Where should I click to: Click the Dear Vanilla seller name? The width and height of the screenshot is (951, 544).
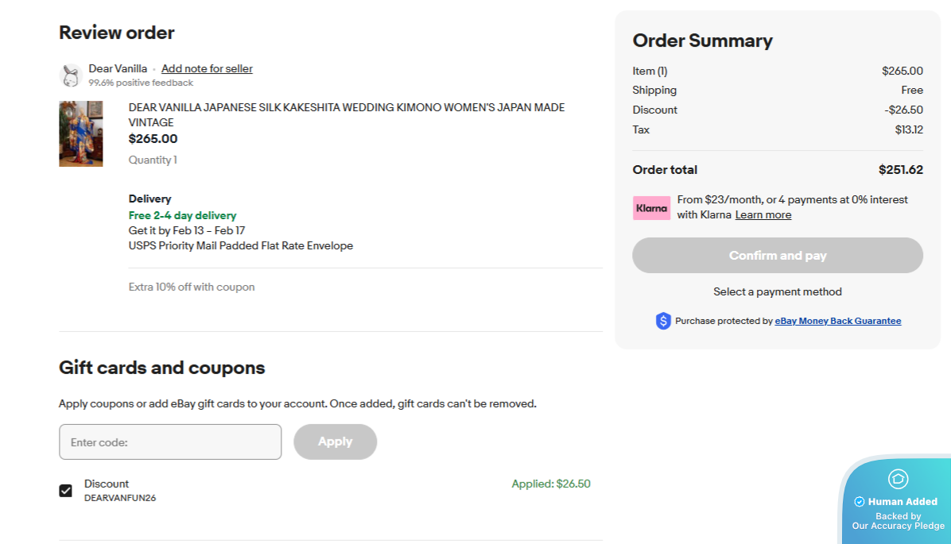tap(118, 69)
